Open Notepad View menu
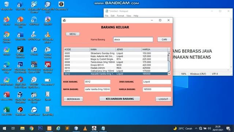This screenshot has height=132, width=234. point(129,16)
